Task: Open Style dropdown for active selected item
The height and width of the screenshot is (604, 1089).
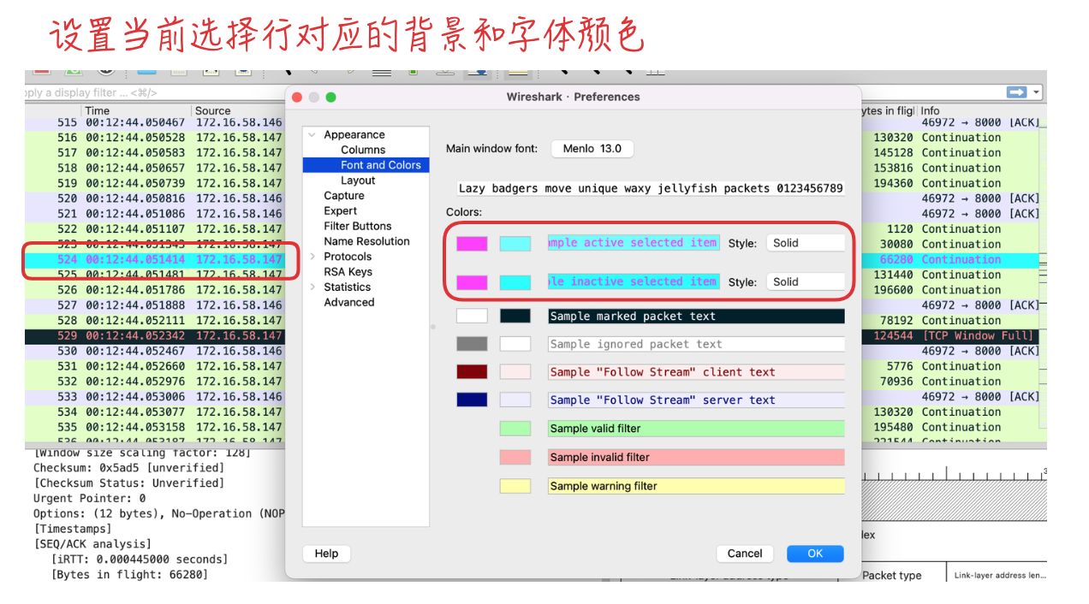Action: tap(805, 243)
